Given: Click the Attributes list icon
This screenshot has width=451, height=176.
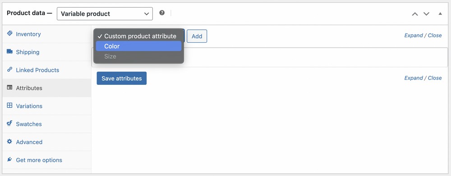Looking at the screenshot, I should coord(10,88).
